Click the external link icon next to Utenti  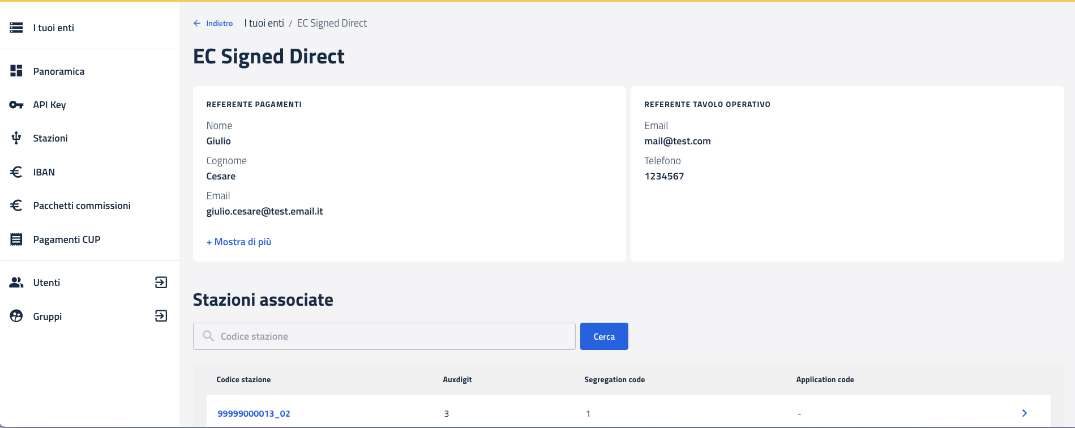coord(161,283)
